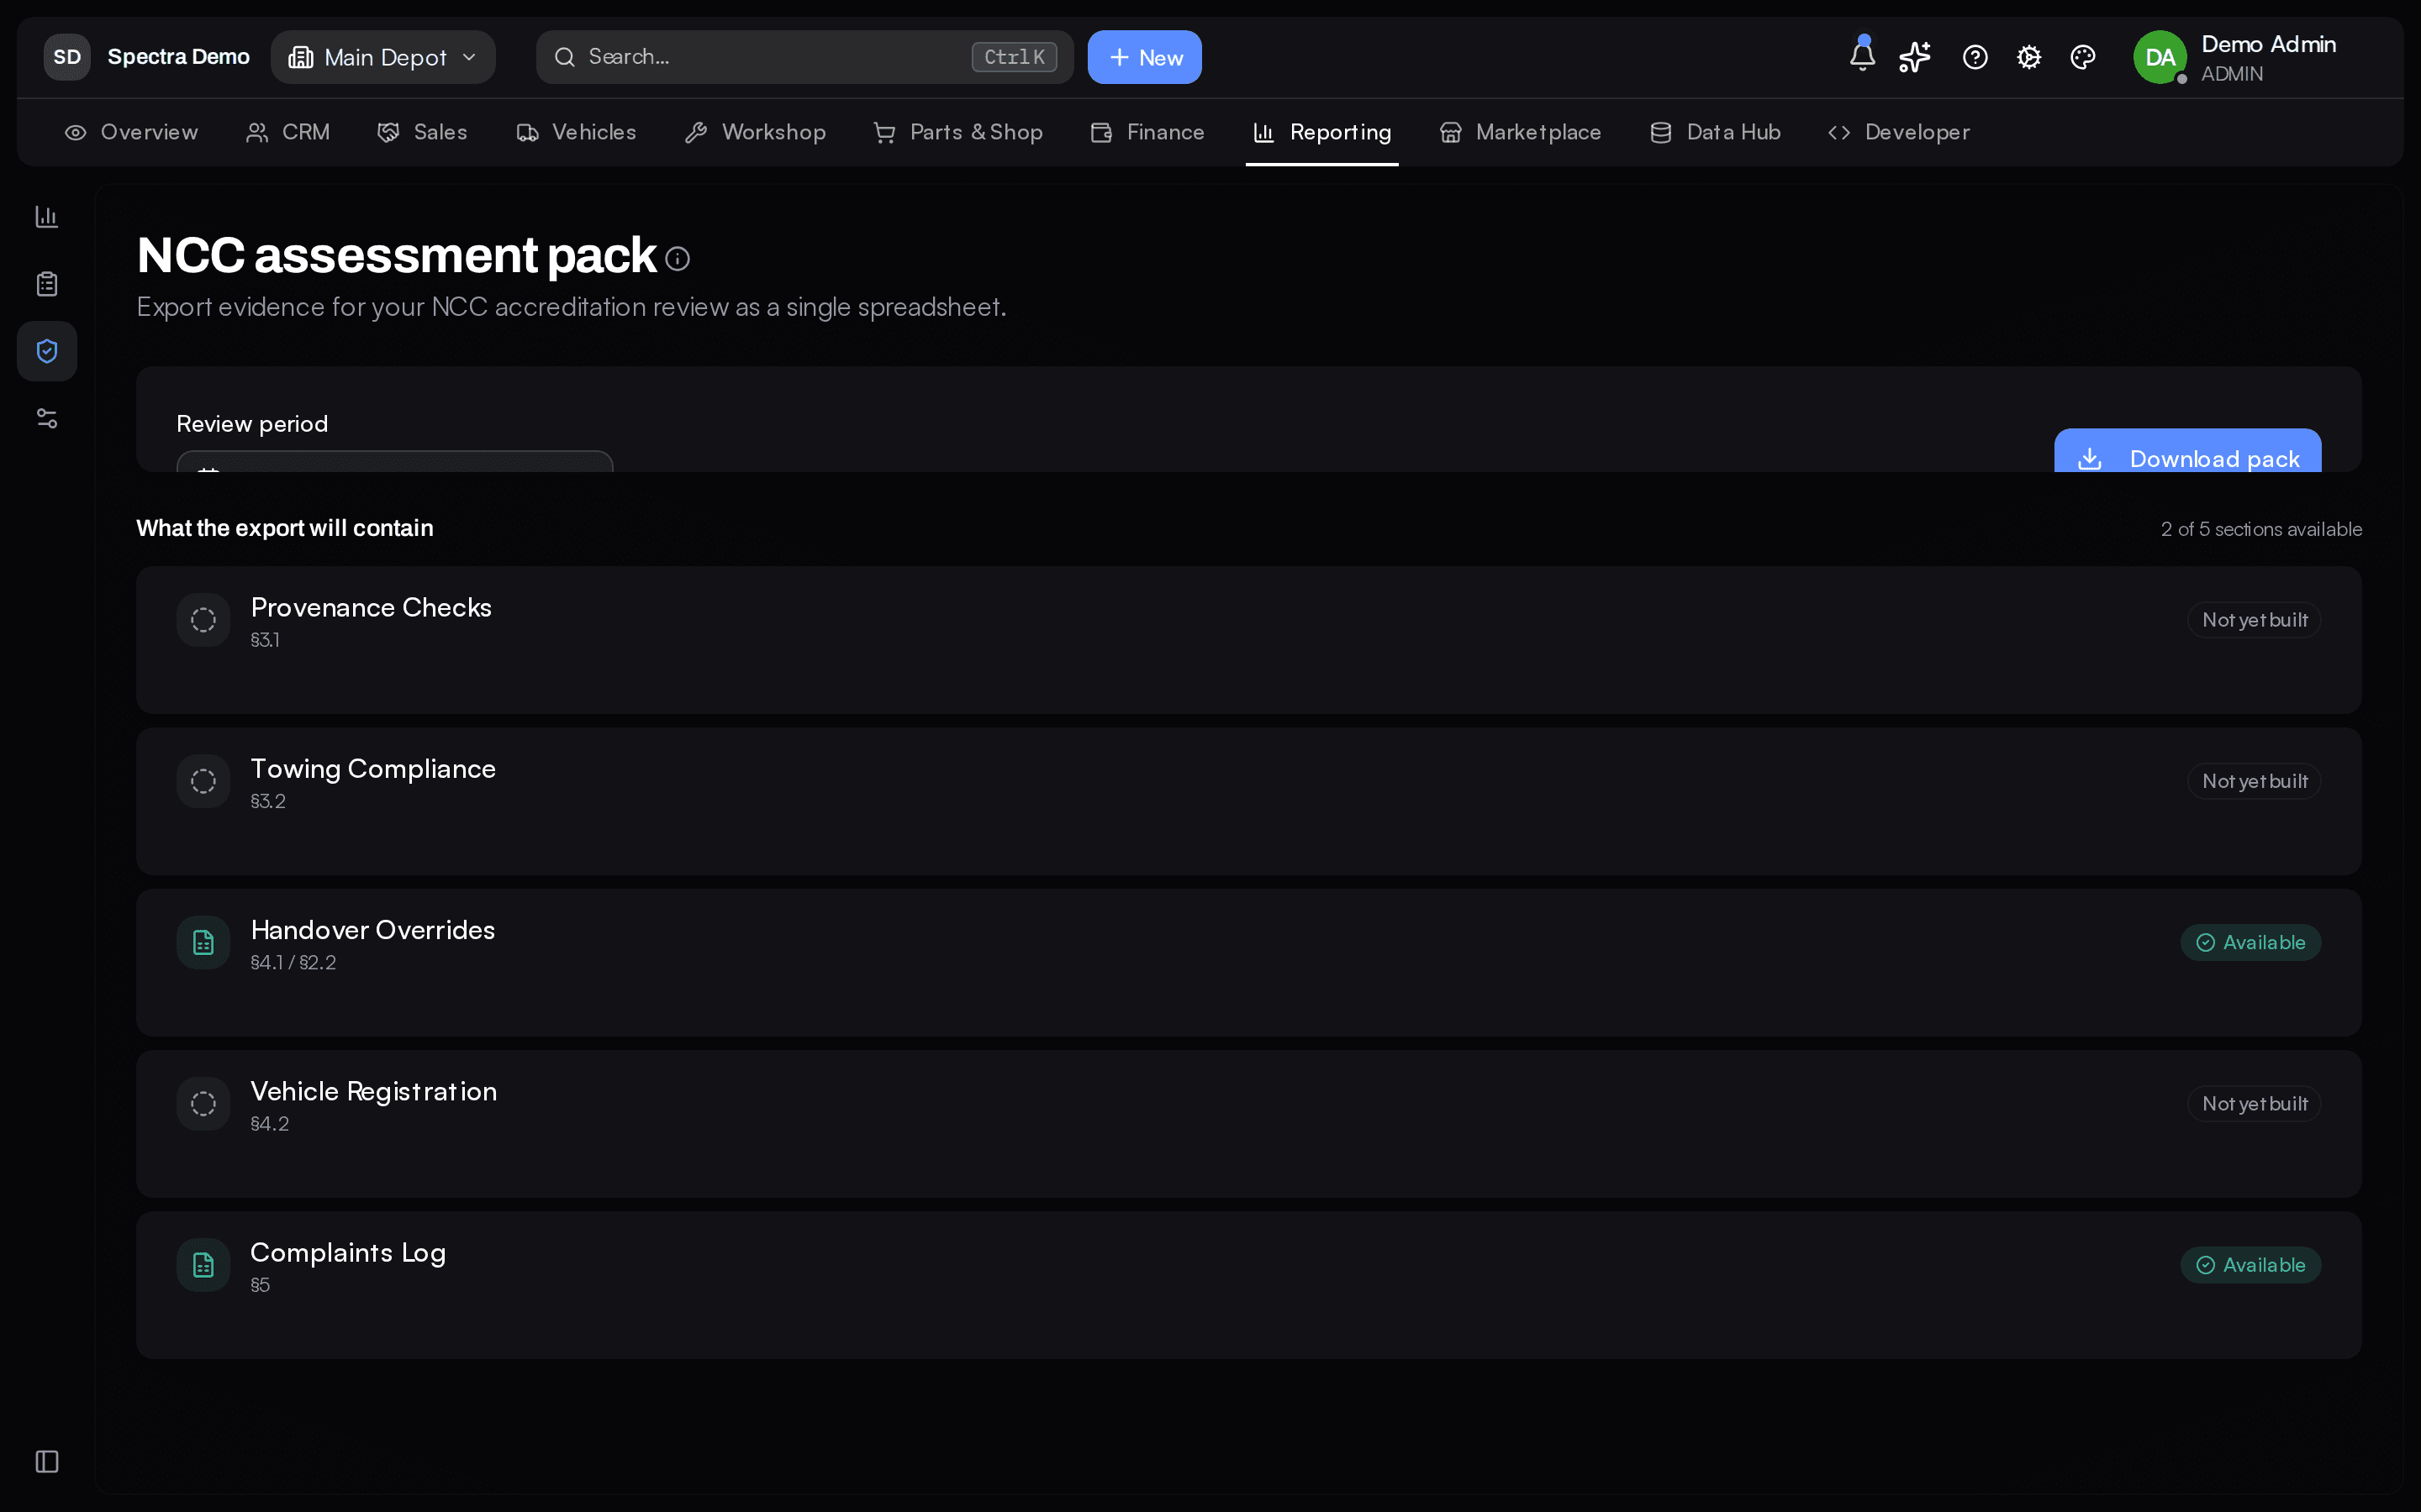Open the Developer tab
The width and height of the screenshot is (2421, 1512).
1899,132
